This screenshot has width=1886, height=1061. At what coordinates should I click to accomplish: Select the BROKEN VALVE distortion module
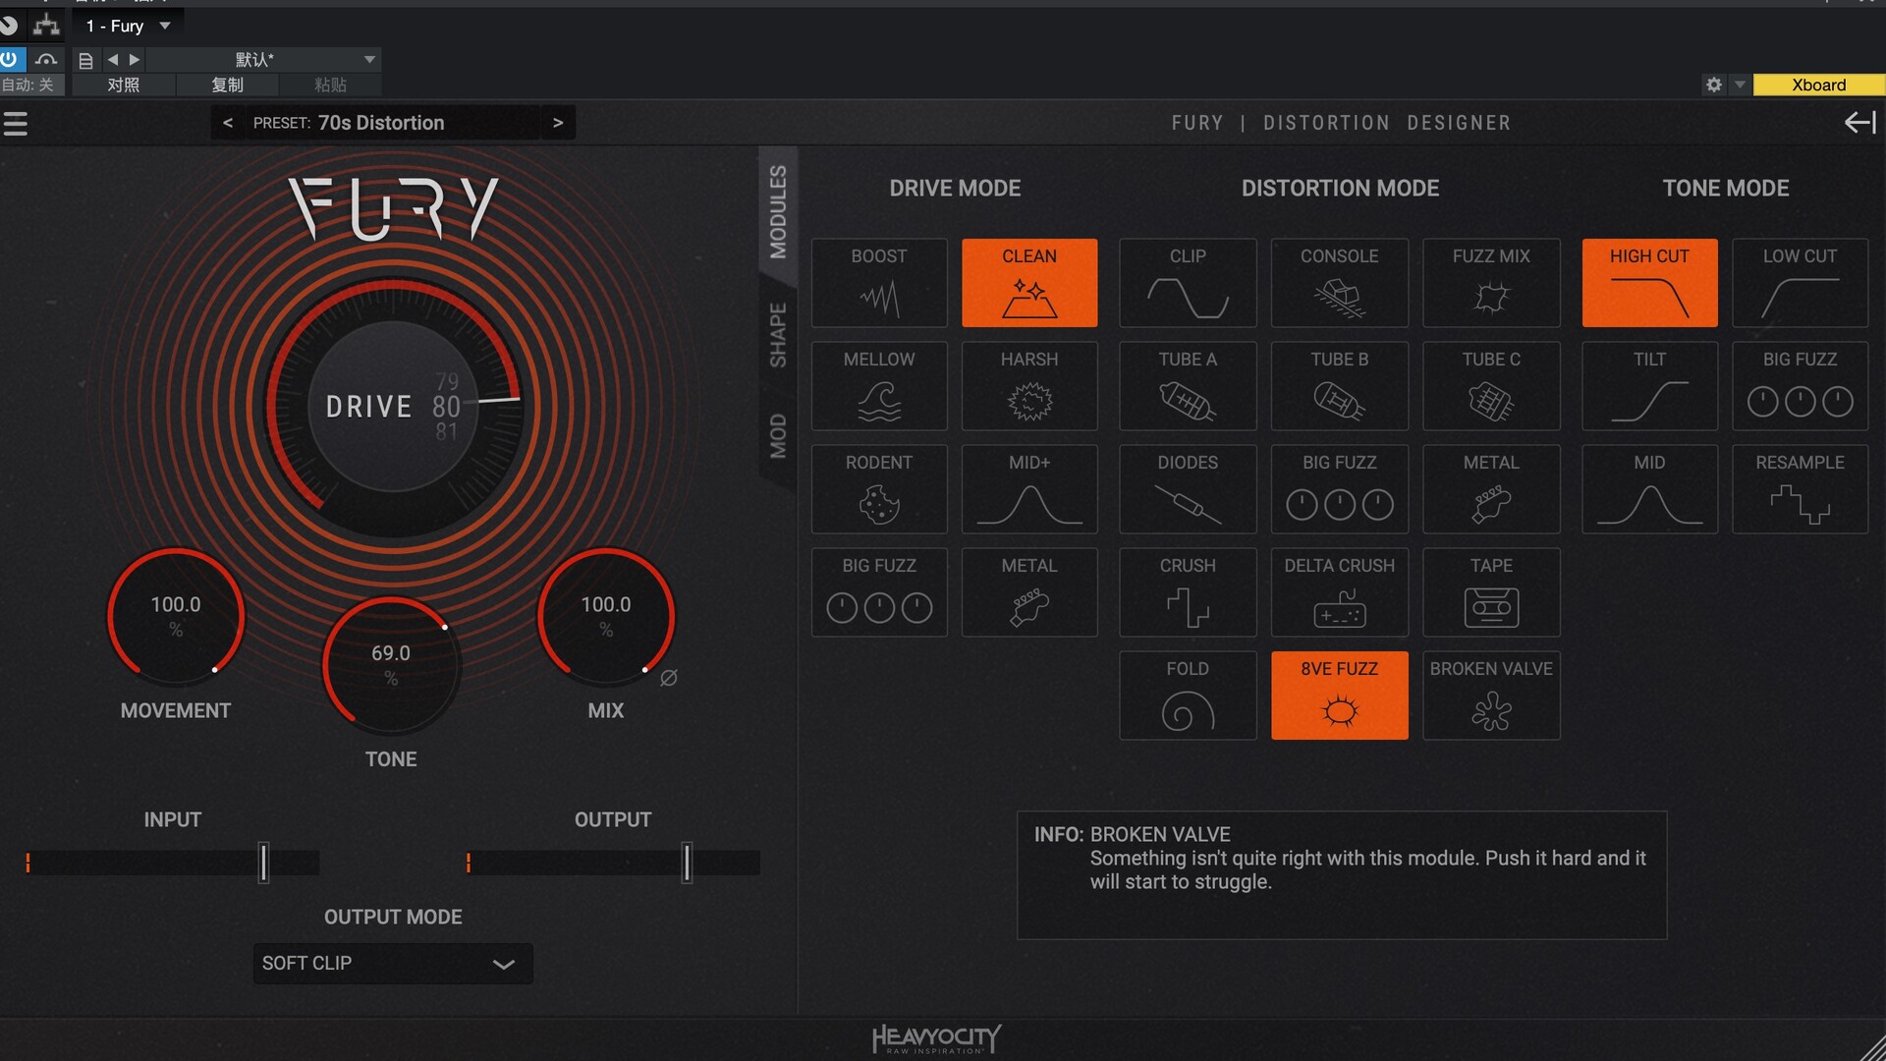[x=1491, y=696]
